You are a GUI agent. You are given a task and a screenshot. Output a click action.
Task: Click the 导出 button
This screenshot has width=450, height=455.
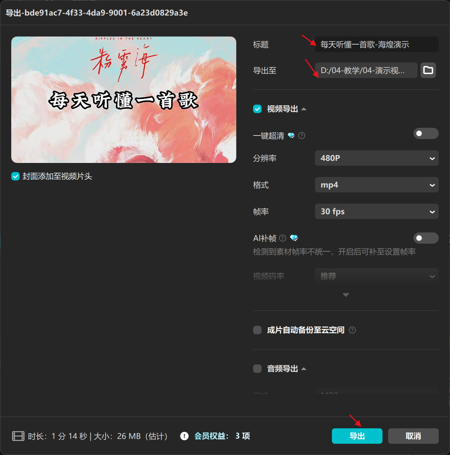click(357, 436)
